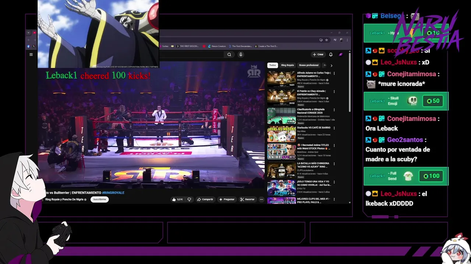
Task: Click the X (Twitter) bookmark icon
Action: coord(34,47)
